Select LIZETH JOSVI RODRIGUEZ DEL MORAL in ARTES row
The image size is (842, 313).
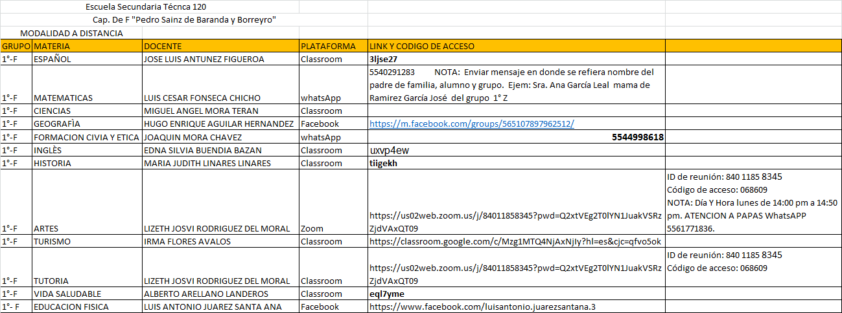pyautogui.click(x=220, y=202)
